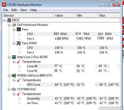The width and height of the screenshot is (124, 110).
Task: Collapse the NVIDIA GeForce 8600 GTS node
Action: tap(9, 76)
